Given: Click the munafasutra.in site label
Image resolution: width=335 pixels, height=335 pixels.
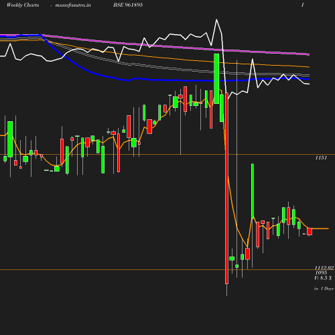Looking at the screenshot, I should pos(73,5).
